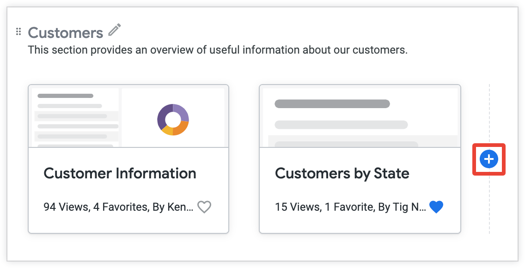This screenshot has width=525, height=268.
Task: Click the Customers by State thumbnail preview
Action: coord(360,118)
